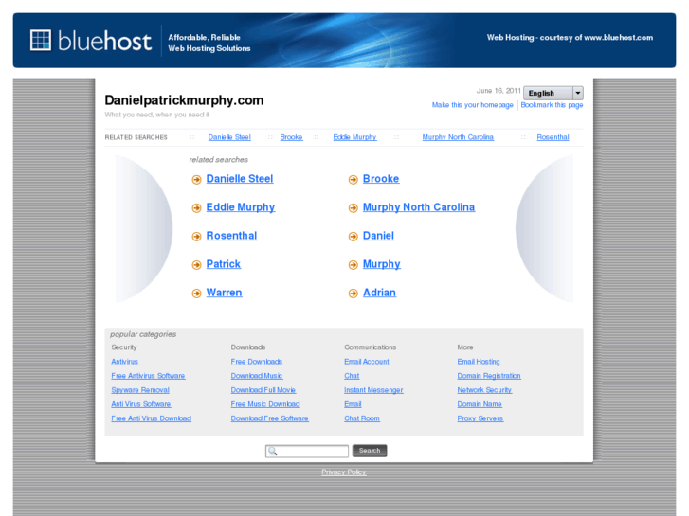Click inside the search text field

307,451
